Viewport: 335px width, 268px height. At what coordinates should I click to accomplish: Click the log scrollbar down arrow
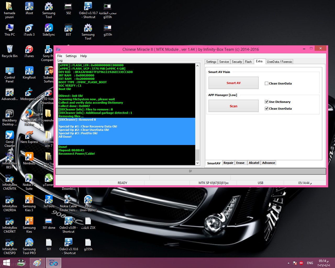pos(197,163)
